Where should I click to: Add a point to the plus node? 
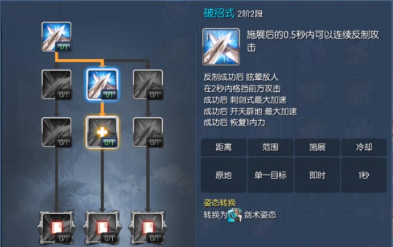tap(102, 132)
